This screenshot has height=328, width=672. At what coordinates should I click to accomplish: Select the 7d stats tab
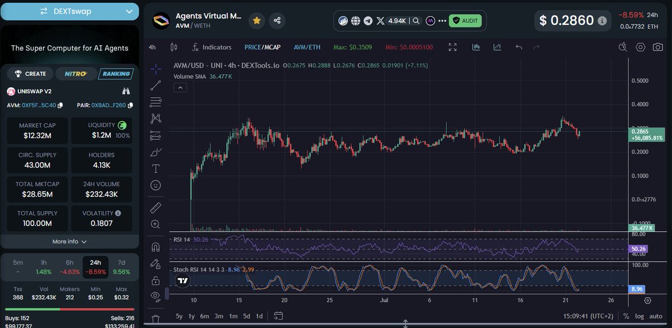tap(122, 267)
